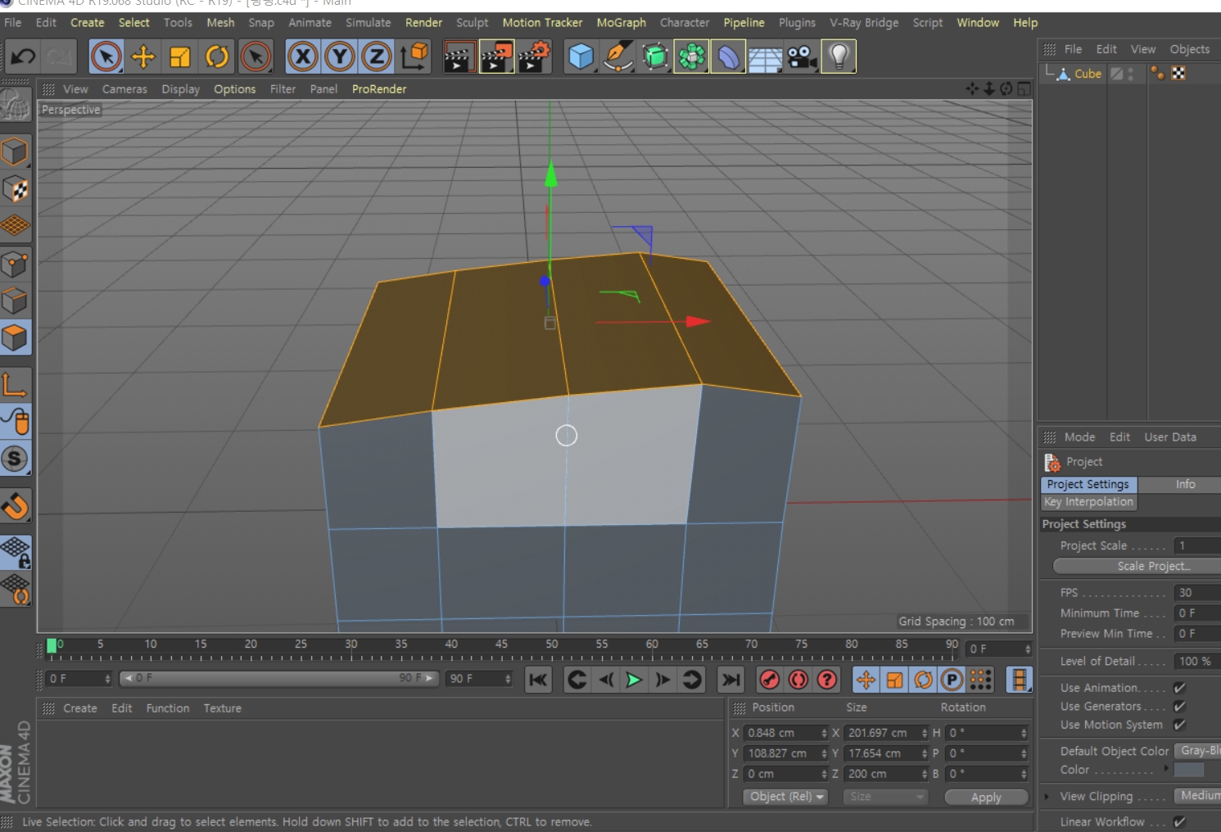
Task: Switch to the Info tab
Action: tap(1185, 485)
